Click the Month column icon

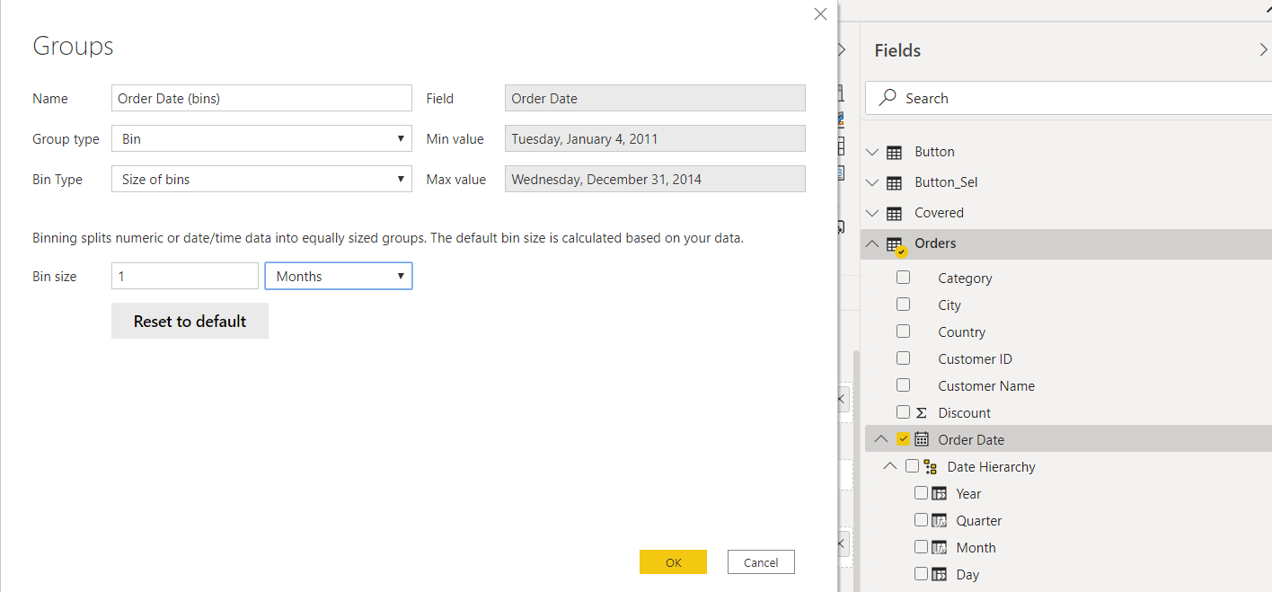(x=939, y=547)
